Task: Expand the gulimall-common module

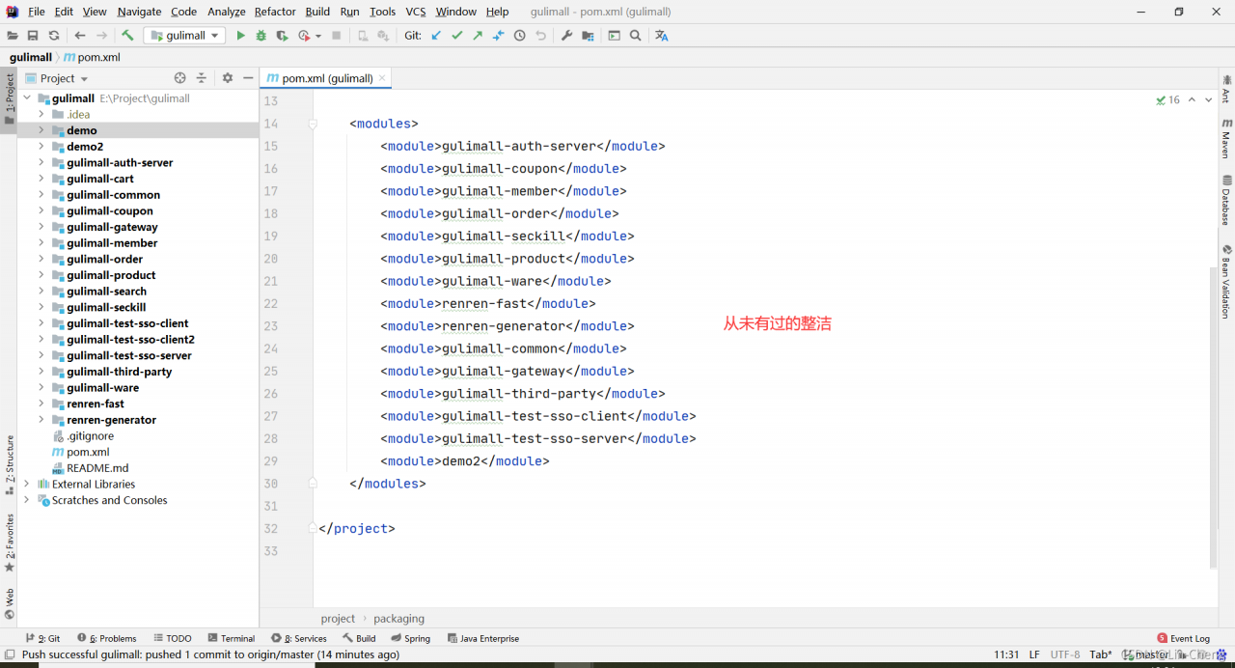Action: click(41, 195)
